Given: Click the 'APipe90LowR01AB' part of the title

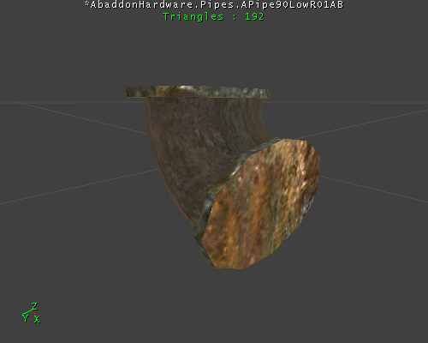Looking at the screenshot, I should click(x=292, y=5).
